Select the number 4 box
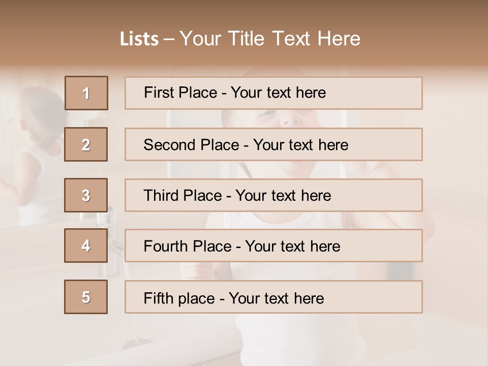488x366 pixels. pyautogui.click(x=86, y=246)
